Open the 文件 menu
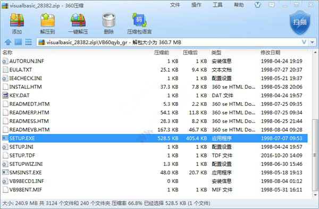 pos(175,5)
